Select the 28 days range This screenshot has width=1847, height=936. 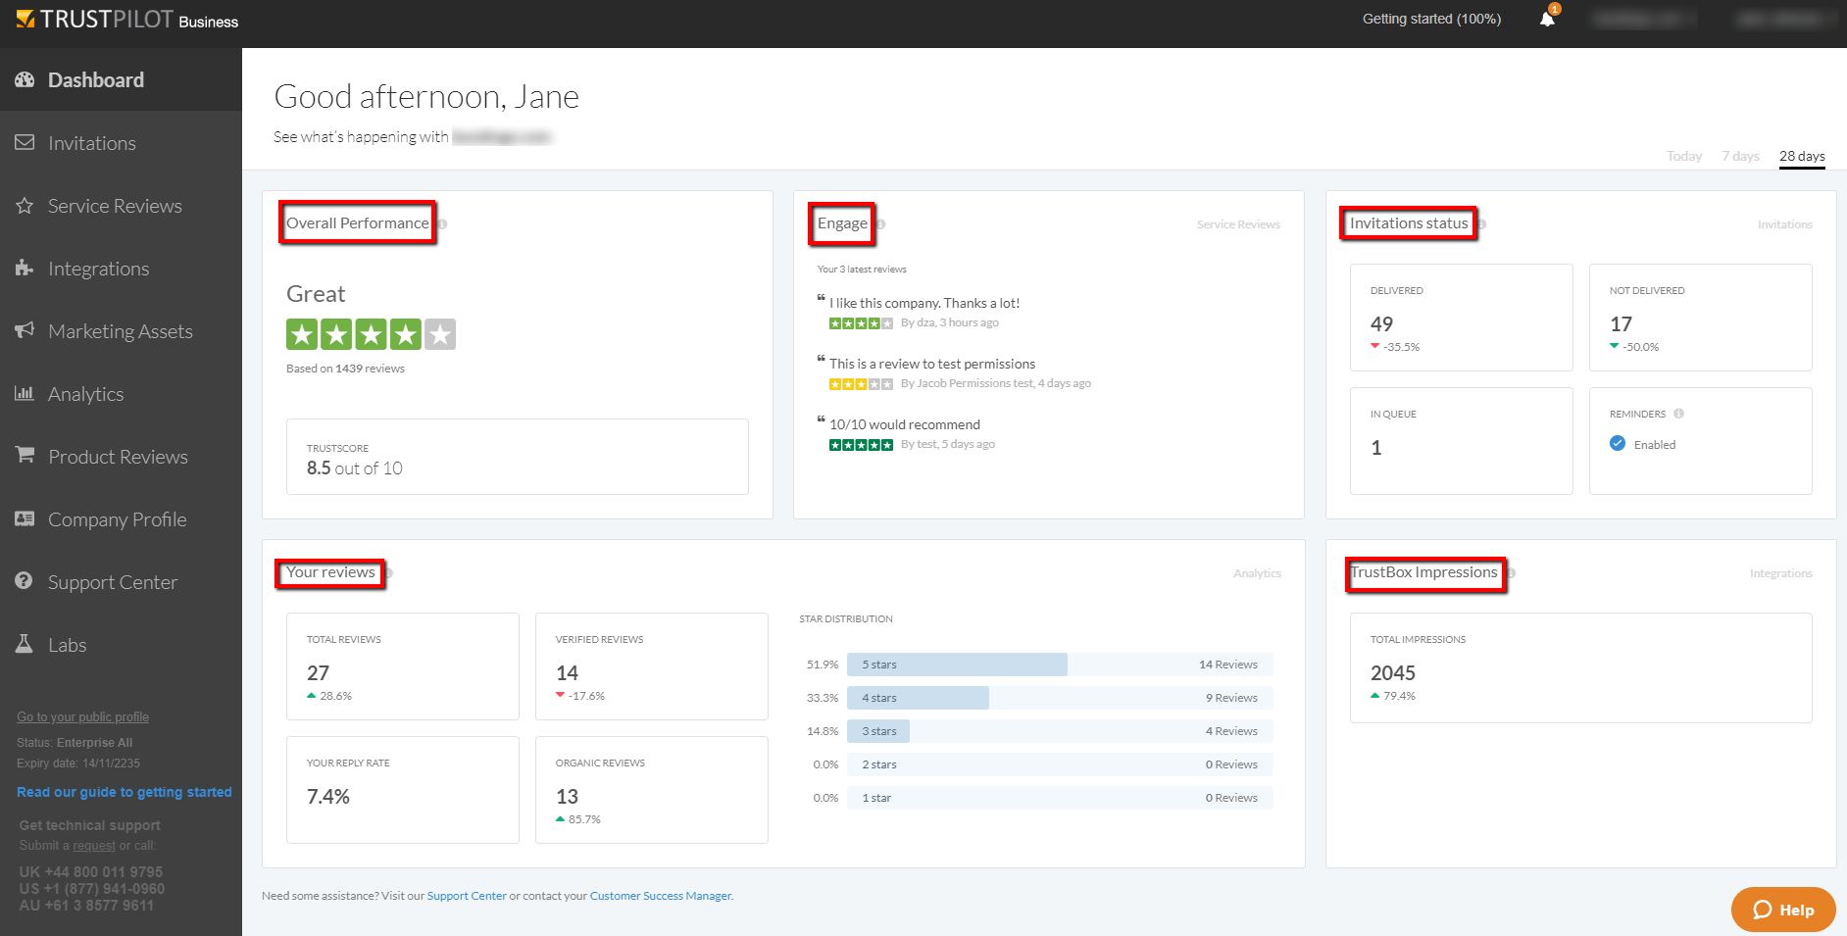click(1802, 156)
